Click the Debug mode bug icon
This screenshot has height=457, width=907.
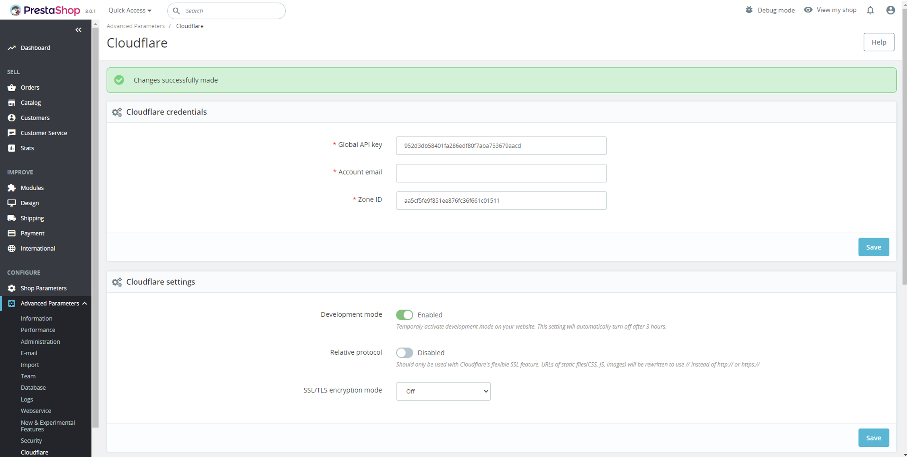point(749,10)
